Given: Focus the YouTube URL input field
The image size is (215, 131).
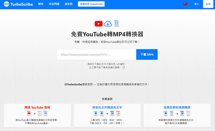Looking at the screenshot, I should [97, 54].
